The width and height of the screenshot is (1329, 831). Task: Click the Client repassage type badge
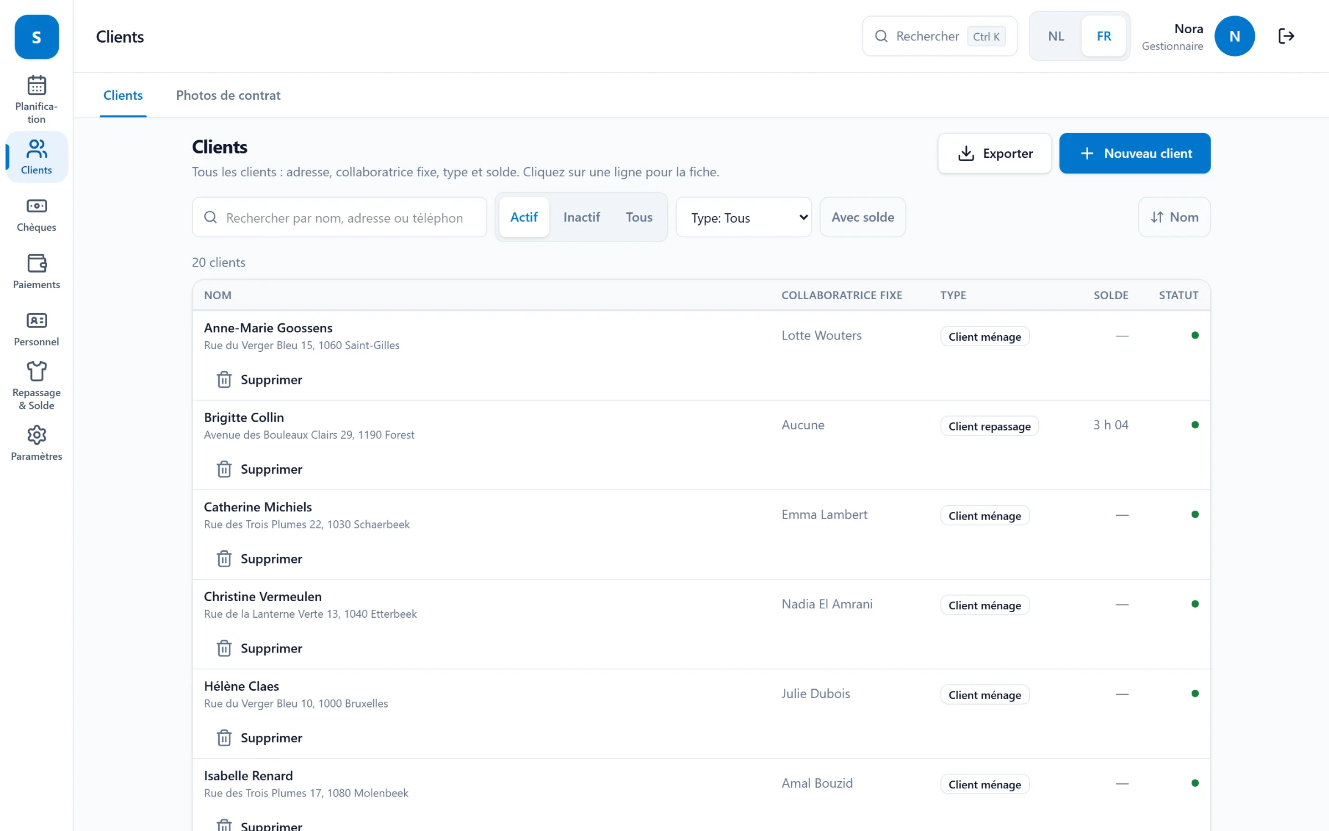[x=990, y=426]
